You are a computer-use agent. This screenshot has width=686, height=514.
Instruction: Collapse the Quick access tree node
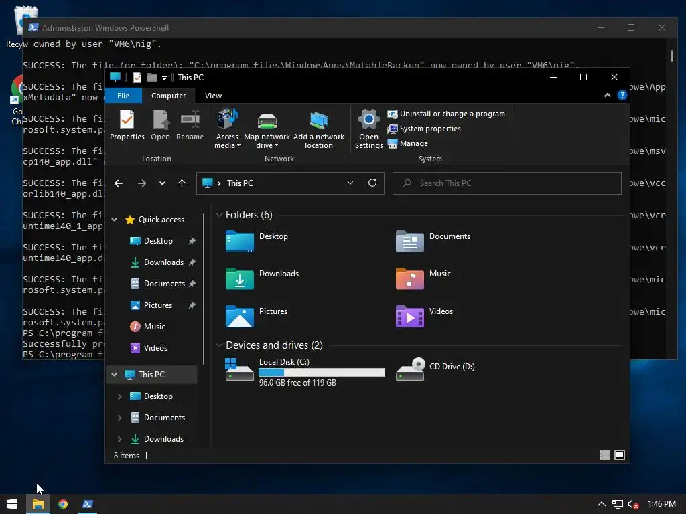point(115,220)
